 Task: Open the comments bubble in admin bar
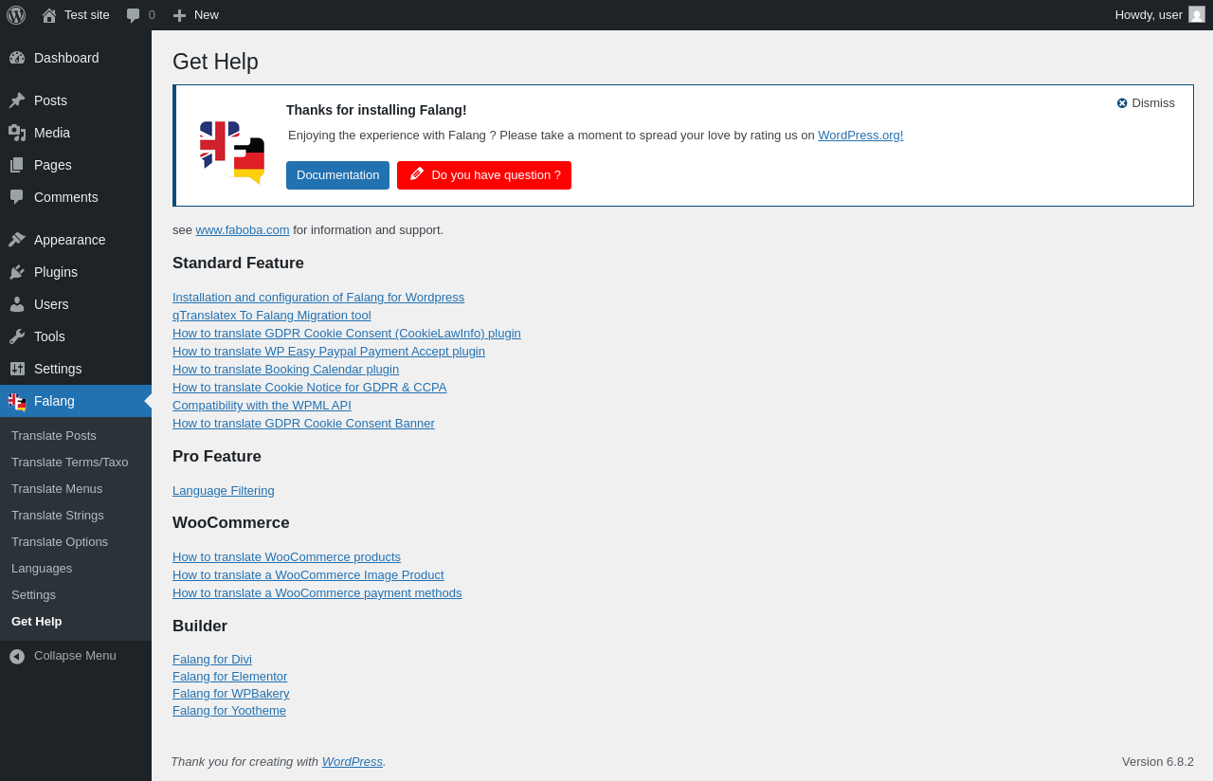coord(134,15)
